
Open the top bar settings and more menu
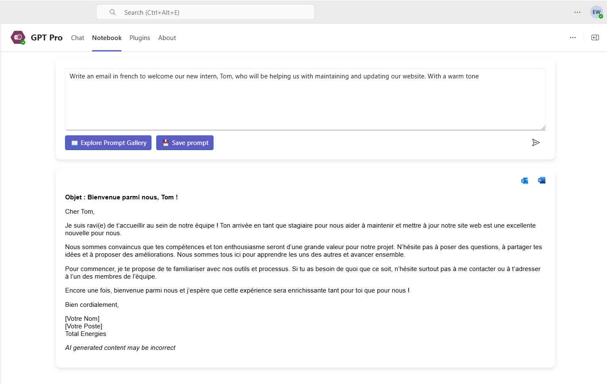pyautogui.click(x=577, y=12)
